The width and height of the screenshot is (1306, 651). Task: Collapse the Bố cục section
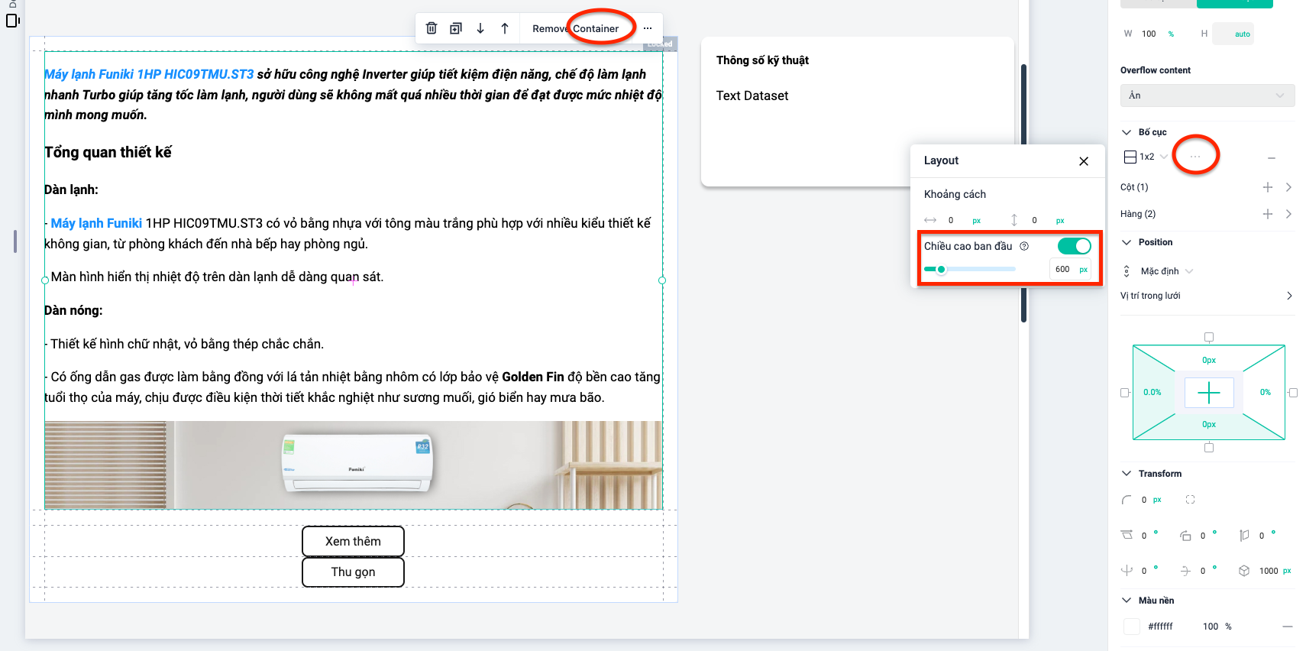point(1127,132)
